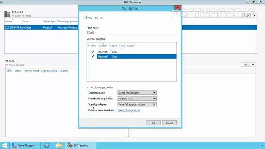Screen dimensions: 265x149
Task: Open the Teams TASKS dropdown
Action: (x=248, y=65)
